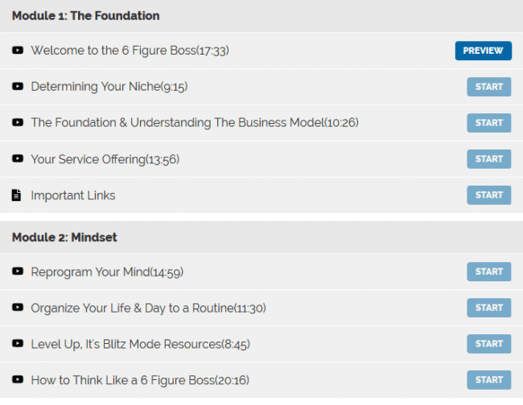This screenshot has width=523, height=405.
Task: Click video icon next to Level Up lesson
Action: point(18,344)
